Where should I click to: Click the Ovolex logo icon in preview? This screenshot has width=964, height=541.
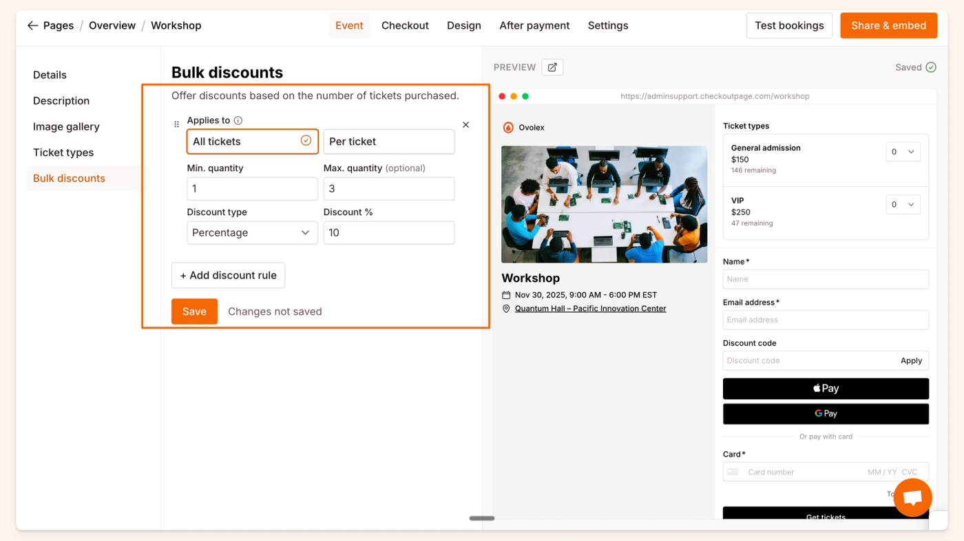pyautogui.click(x=508, y=127)
